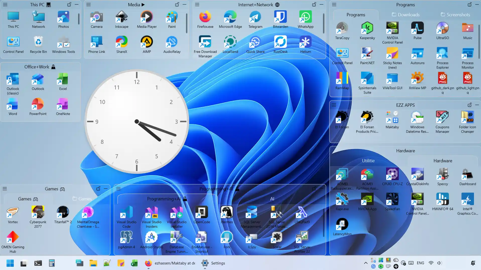Open Internet+Network fence hamburger menu
The width and height of the screenshot is (481, 270).
[197, 5]
